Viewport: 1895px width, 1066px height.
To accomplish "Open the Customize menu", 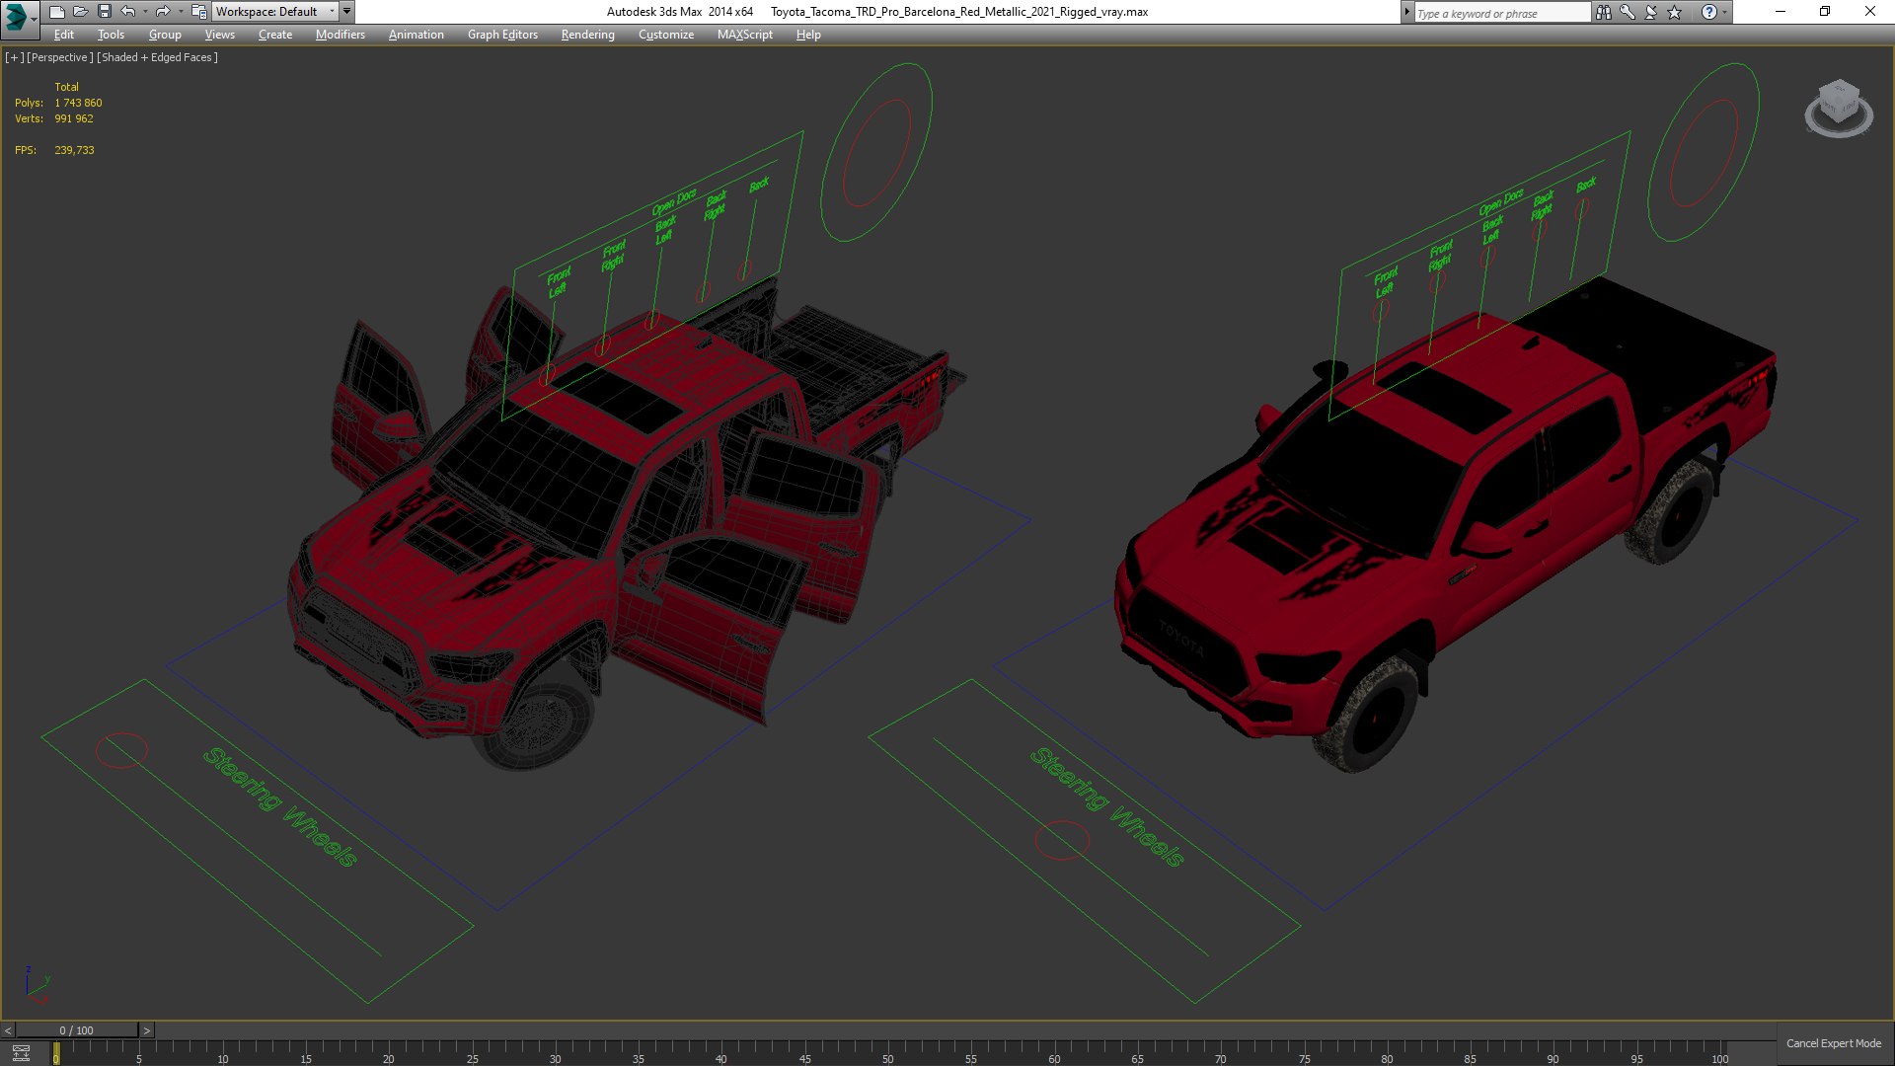I will (666, 35).
